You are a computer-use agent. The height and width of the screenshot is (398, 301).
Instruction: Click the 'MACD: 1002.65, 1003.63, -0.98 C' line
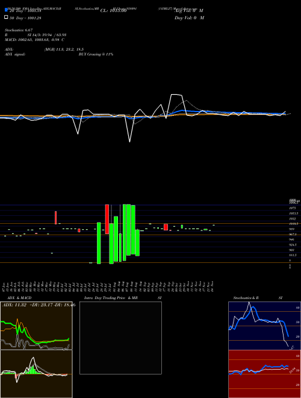34,40
